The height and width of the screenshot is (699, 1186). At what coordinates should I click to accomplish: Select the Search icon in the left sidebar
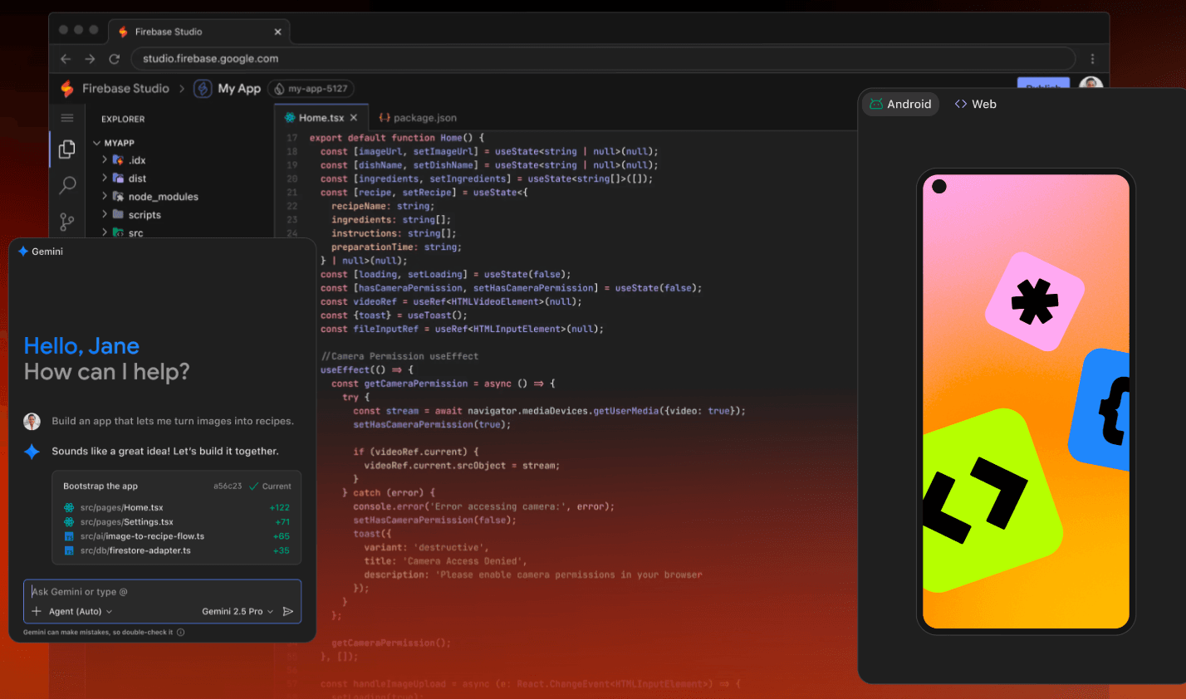point(66,185)
